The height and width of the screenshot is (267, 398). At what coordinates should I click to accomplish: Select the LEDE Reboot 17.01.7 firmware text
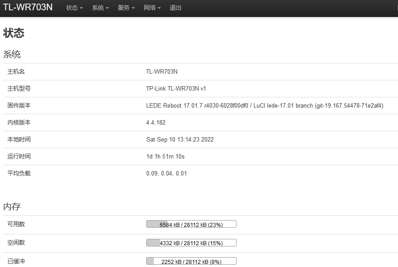point(265,106)
